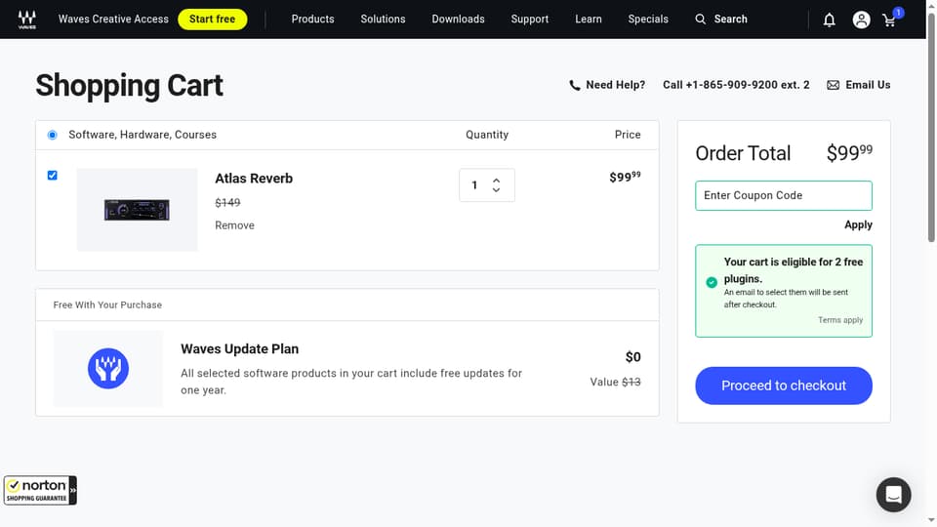Open the Specials menu
The image size is (937, 527).
648,20
